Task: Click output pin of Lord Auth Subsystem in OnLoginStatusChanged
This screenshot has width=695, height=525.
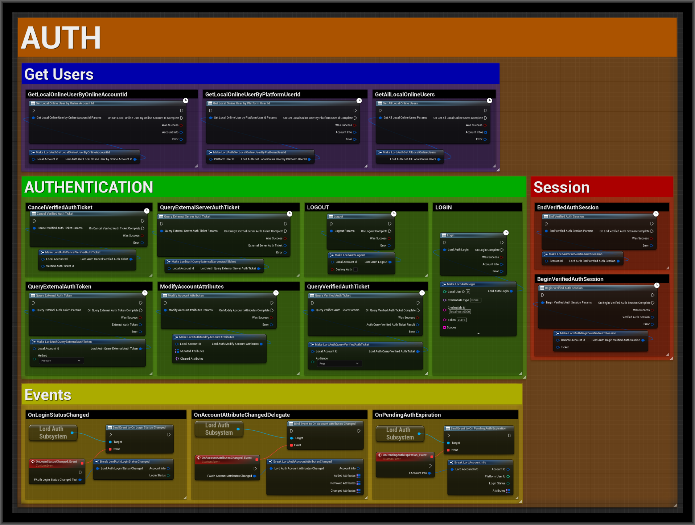Action: 72,433
